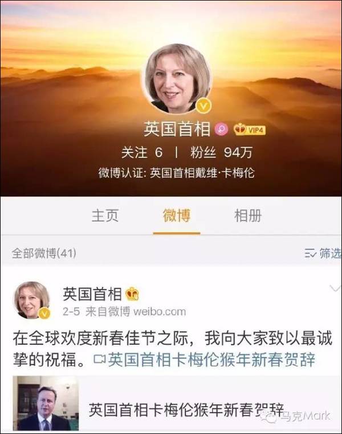
Task: Click the video camera icon before the link
Action: [100, 359]
